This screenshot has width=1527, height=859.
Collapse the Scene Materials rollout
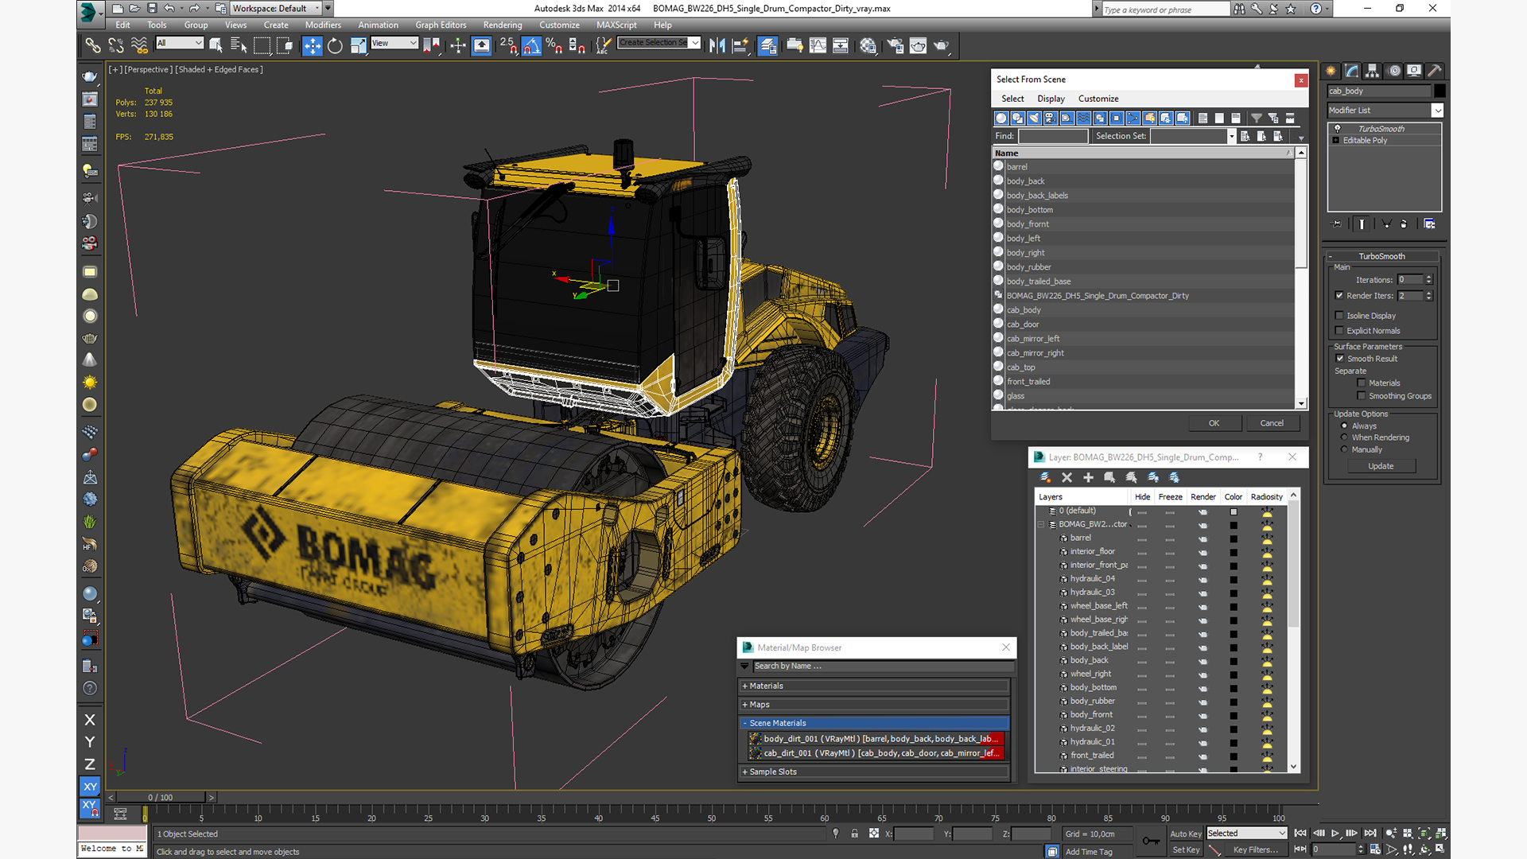click(874, 723)
